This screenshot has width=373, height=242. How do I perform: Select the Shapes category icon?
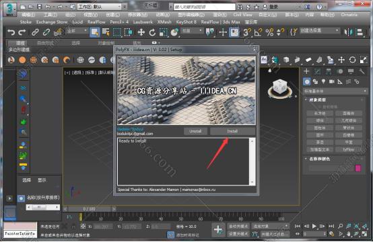click(x=315, y=82)
